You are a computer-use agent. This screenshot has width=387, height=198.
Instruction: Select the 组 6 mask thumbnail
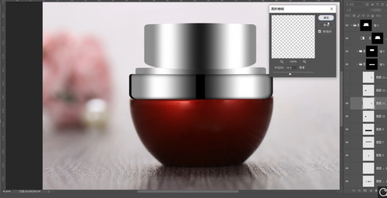tap(366, 25)
